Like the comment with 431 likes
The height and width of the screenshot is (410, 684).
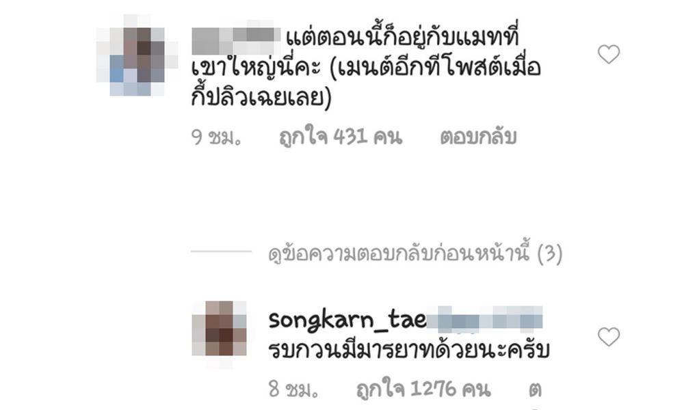609,54
